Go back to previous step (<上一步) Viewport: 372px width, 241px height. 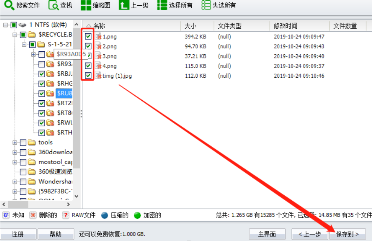pos(309,234)
